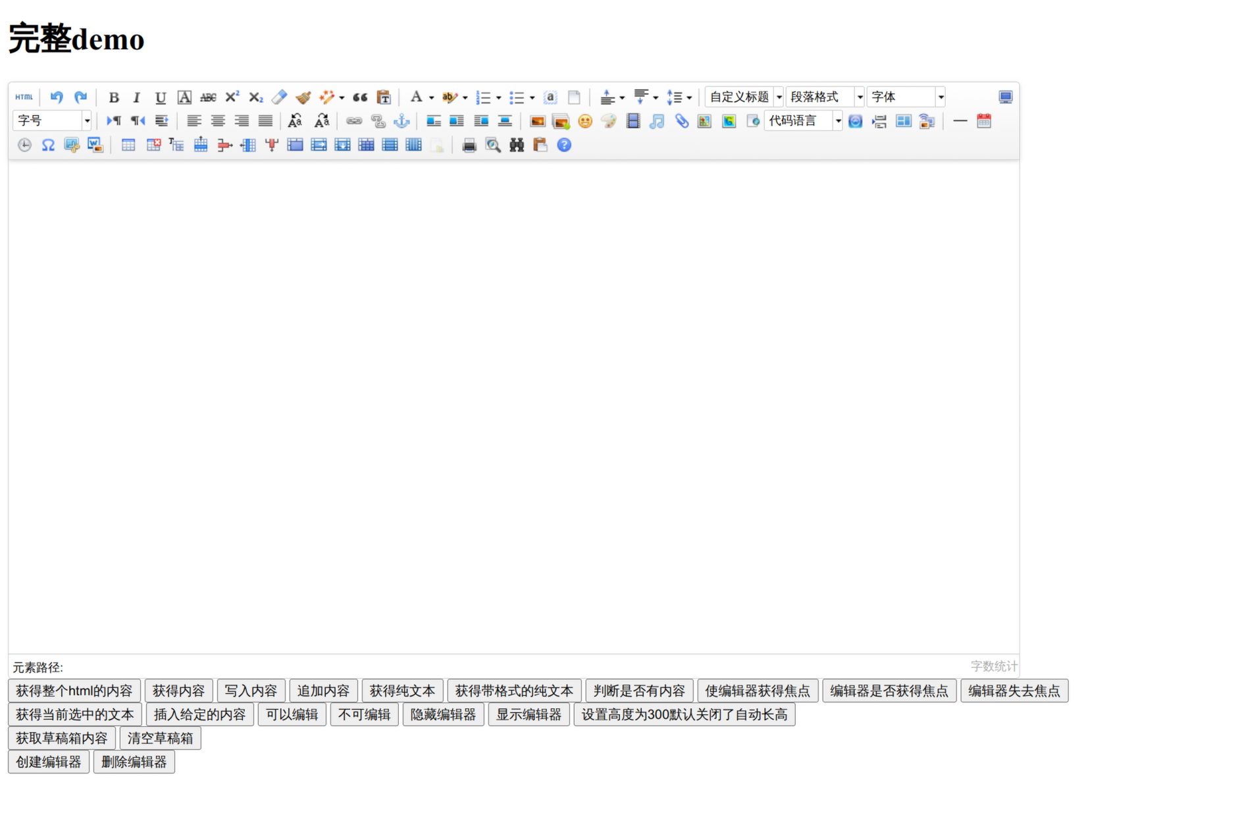Viewport: 1238px width, 813px height.
Task: Open the 字体 font dropdown
Action: (906, 97)
